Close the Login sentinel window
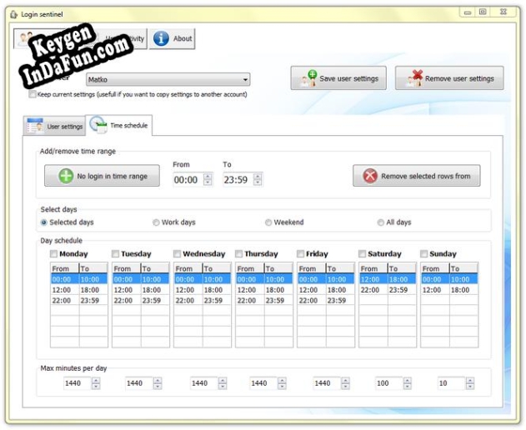 click(x=503, y=12)
